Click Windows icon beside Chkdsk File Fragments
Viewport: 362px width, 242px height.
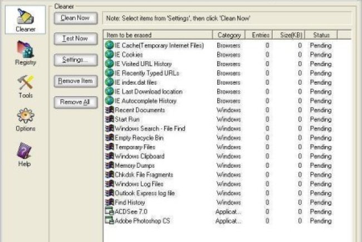109,175
